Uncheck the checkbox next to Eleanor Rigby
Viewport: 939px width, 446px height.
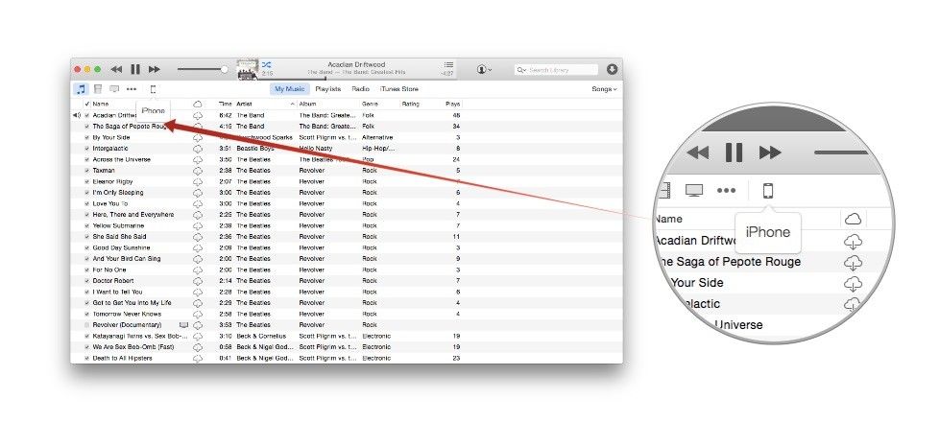[x=87, y=181]
